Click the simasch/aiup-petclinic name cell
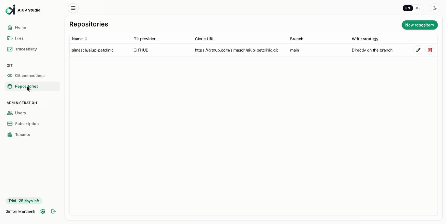446x224 pixels. click(93, 50)
